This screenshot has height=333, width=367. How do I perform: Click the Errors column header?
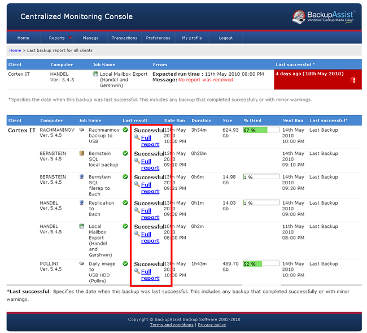[x=160, y=64]
